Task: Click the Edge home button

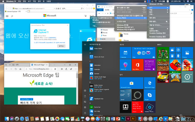Action: click(x=20, y=69)
